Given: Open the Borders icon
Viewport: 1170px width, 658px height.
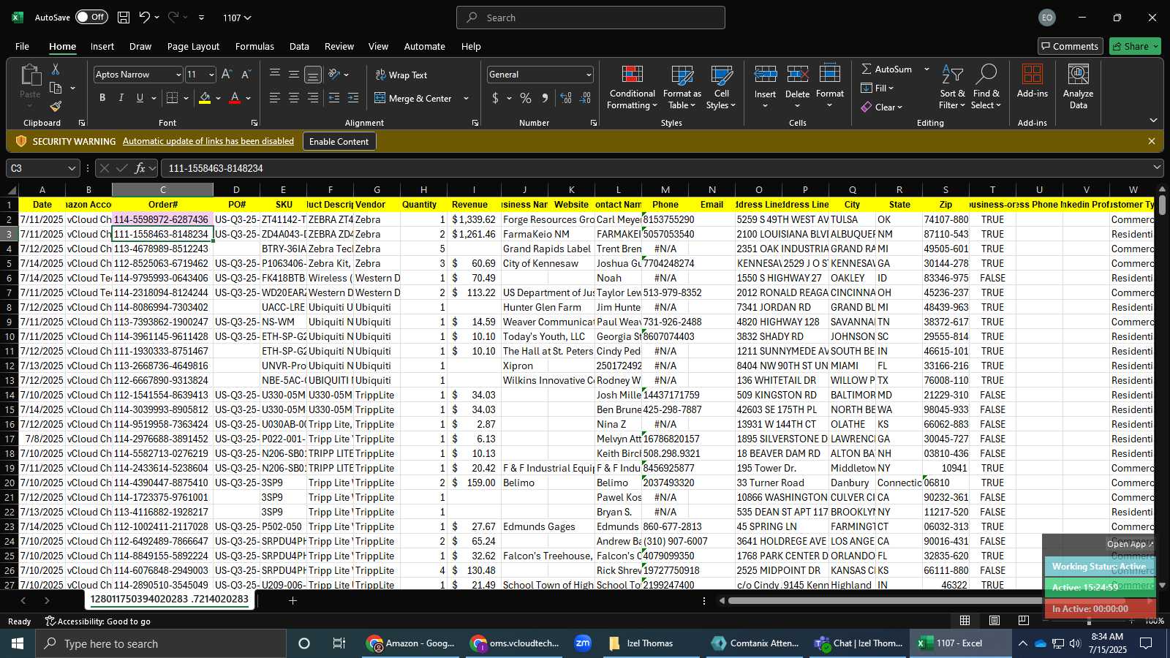Looking at the screenshot, I should tap(173, 98).
